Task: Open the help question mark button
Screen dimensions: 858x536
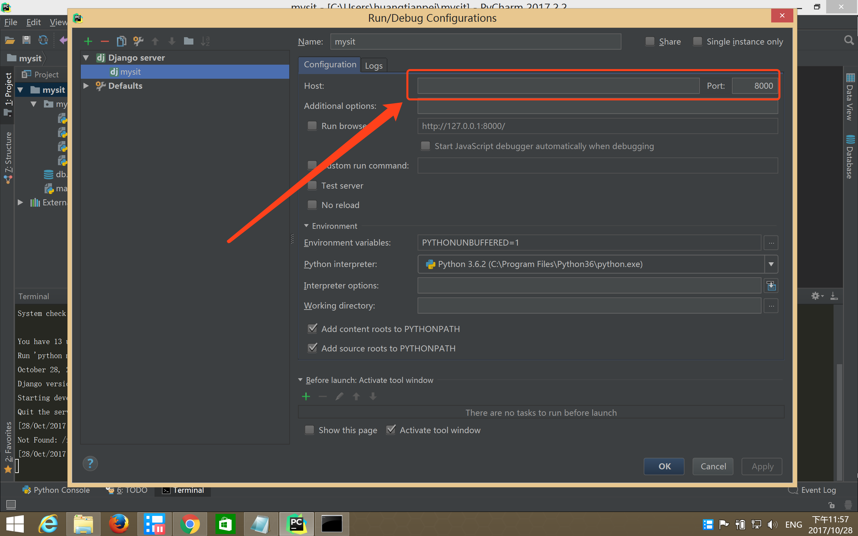Action: pos(90,463)
